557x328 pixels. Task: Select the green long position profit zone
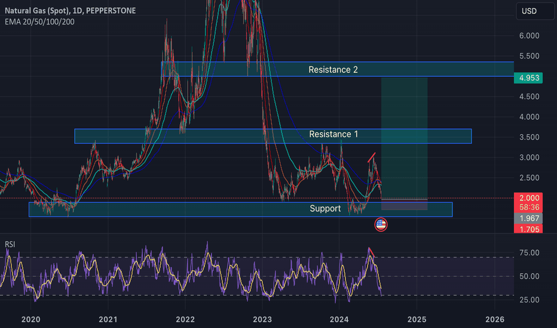click(x=404, y=138)
